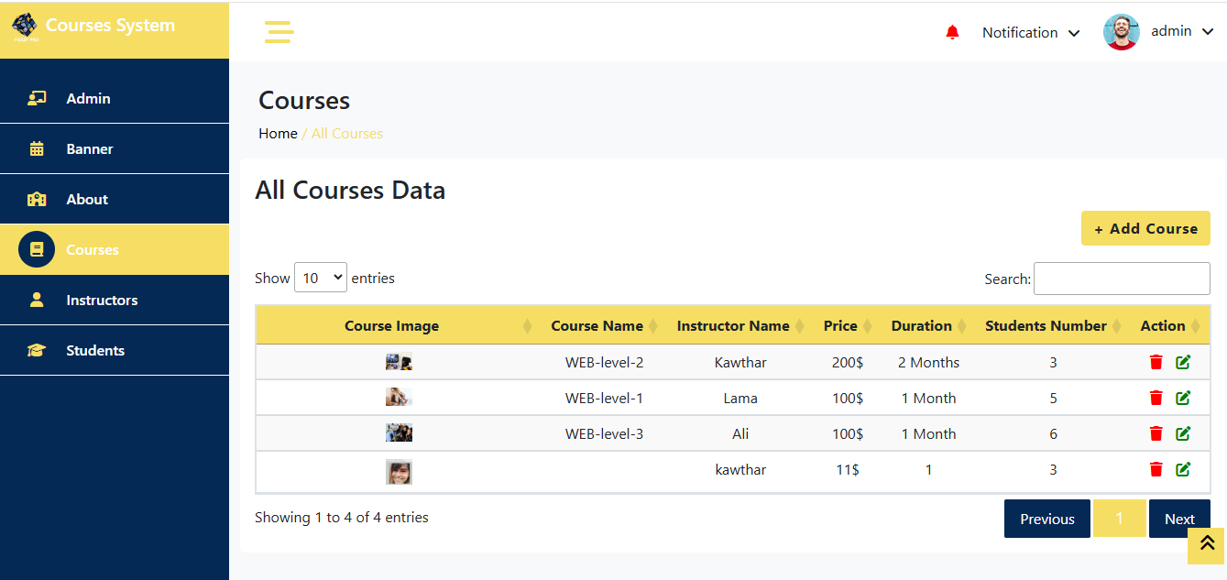Click the Home breadcrumb link

click(278, 134)
